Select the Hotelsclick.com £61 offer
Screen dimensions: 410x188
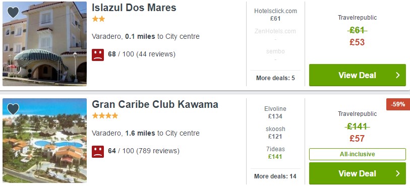point(275,15)
